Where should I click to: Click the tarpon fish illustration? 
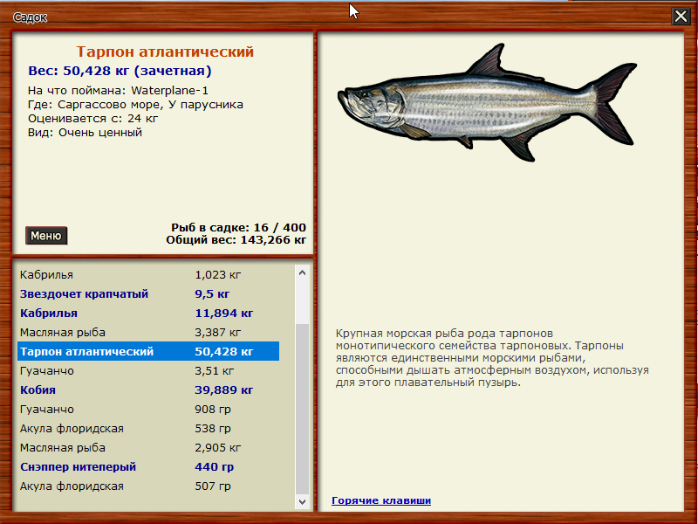(x=487, y=107)
